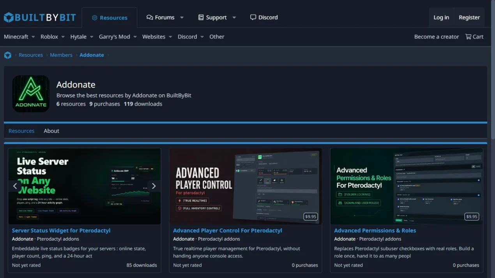The image size is (495, 278).
Task: Expand the Roblox category dropdown
Action: (x=63, y=37)
